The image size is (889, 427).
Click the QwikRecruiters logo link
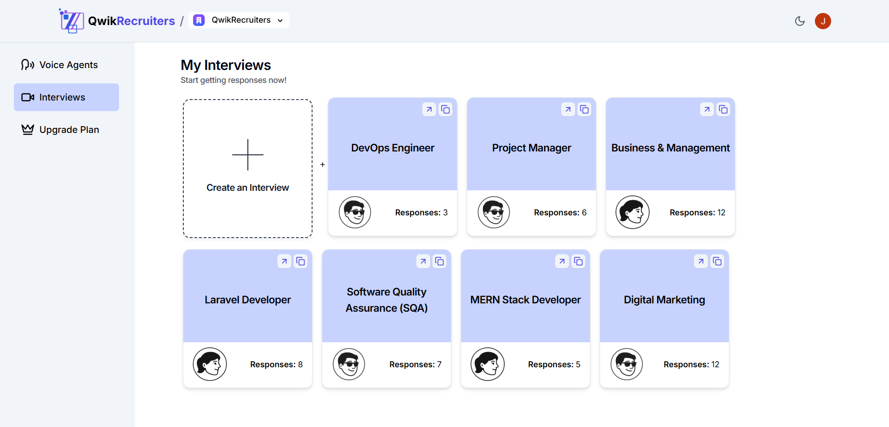118,21
